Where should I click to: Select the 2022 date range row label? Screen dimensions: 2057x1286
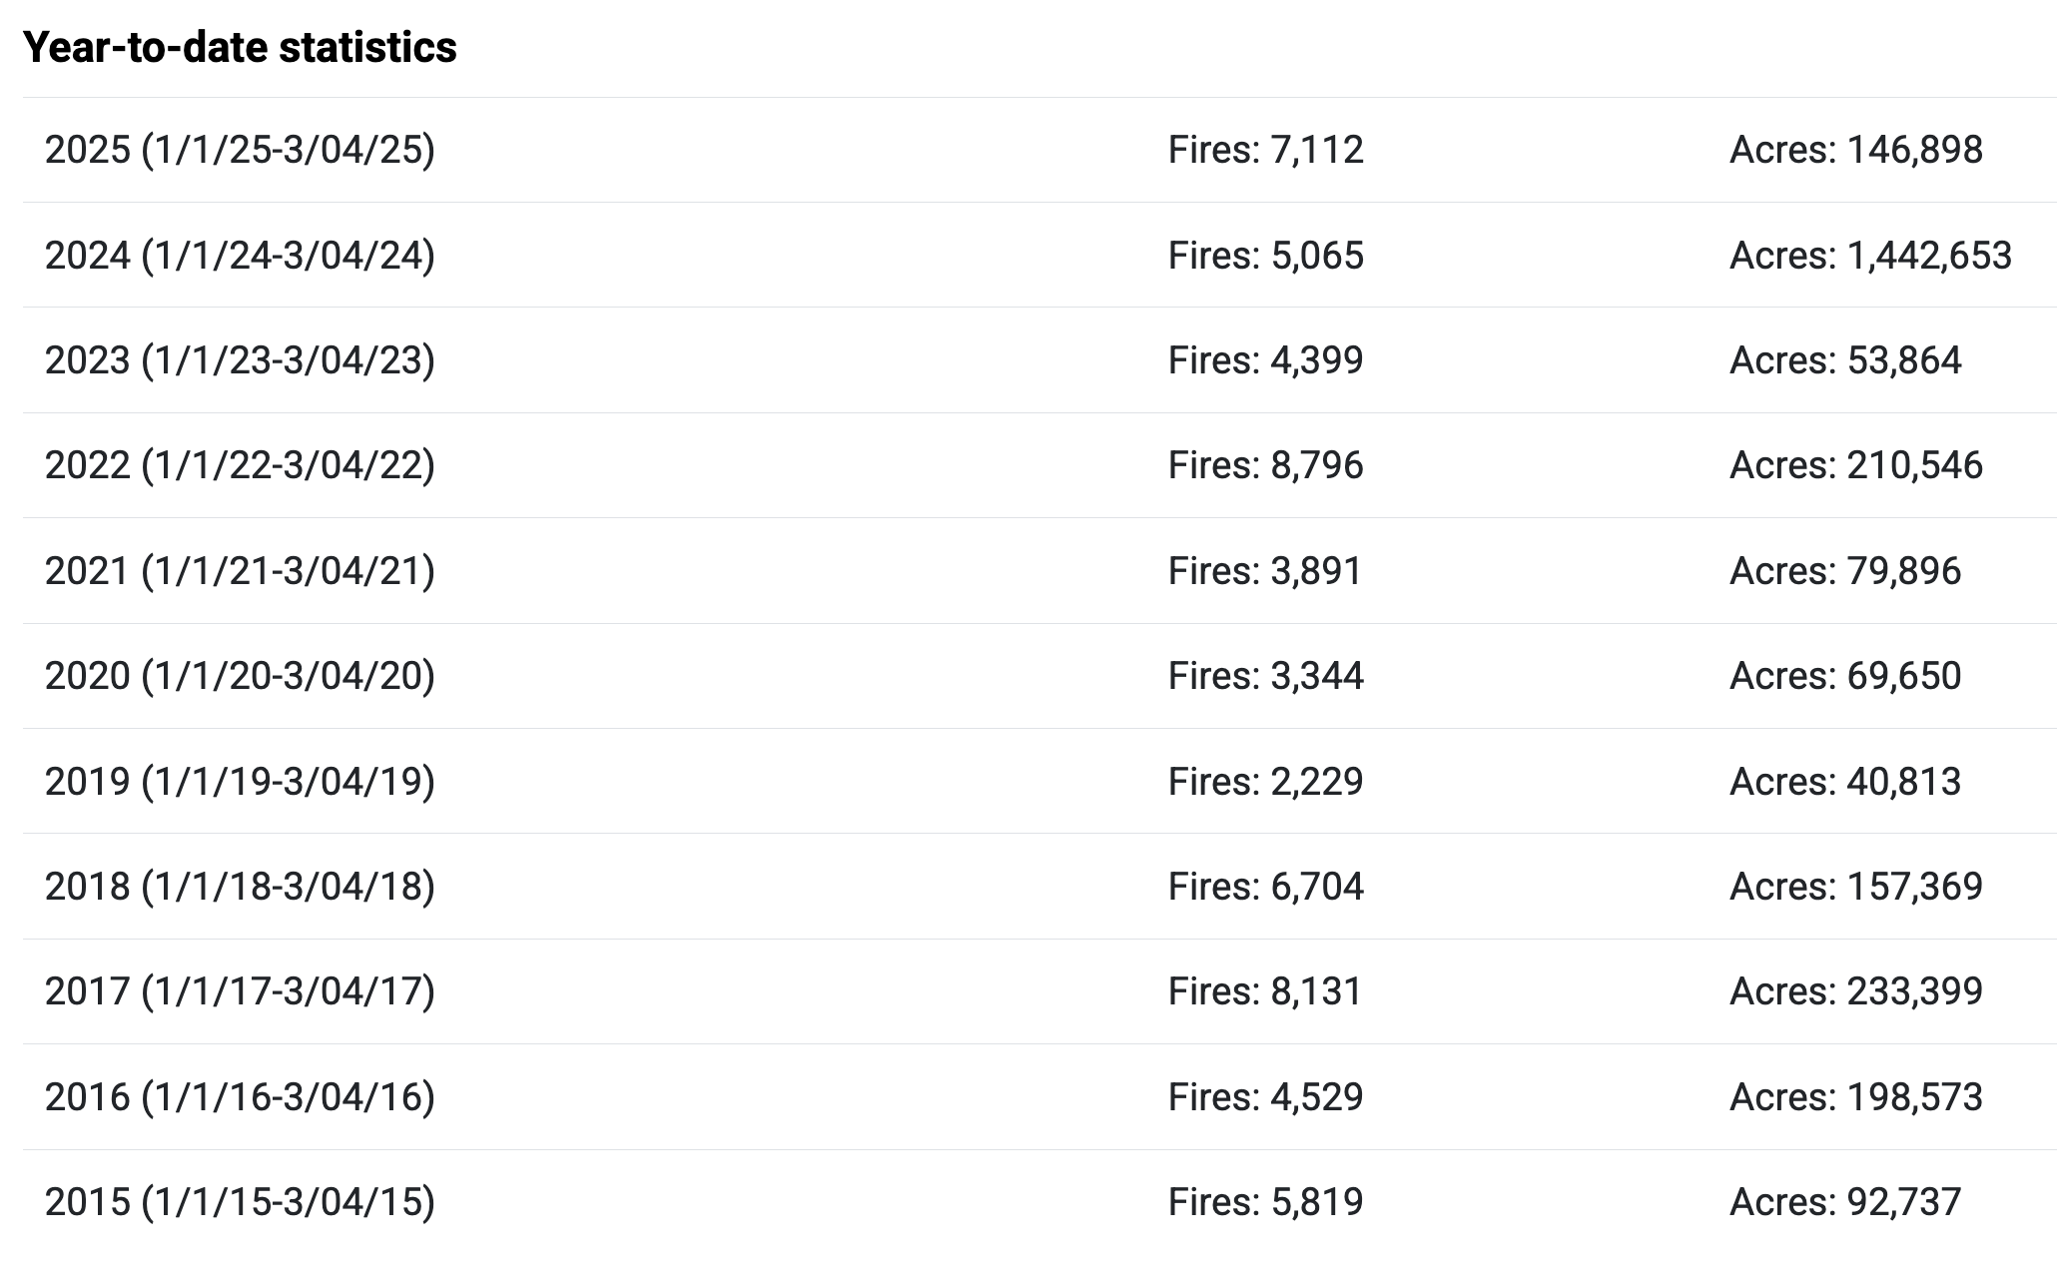[x=240, y=465]
